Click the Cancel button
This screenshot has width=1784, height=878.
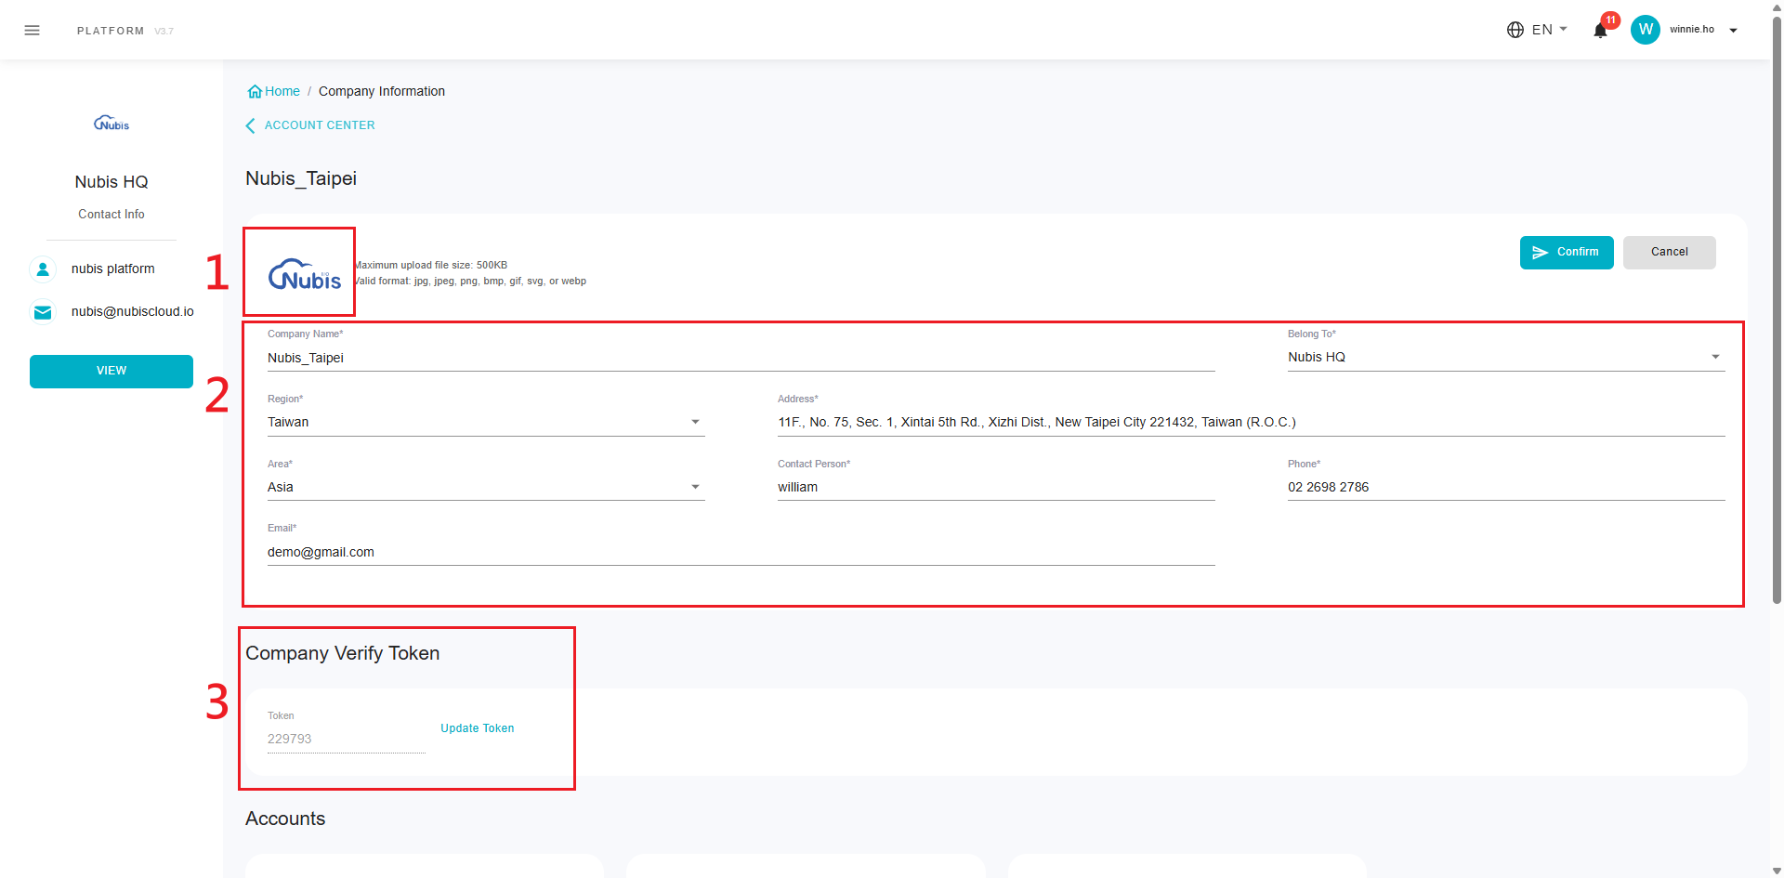(x=1670, y=253)
